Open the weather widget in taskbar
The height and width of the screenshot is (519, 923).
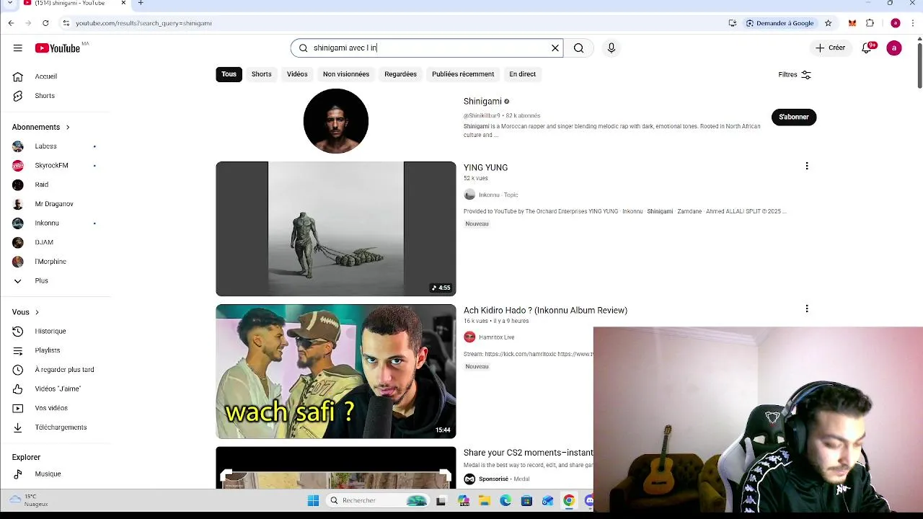(x=30, y=500)
